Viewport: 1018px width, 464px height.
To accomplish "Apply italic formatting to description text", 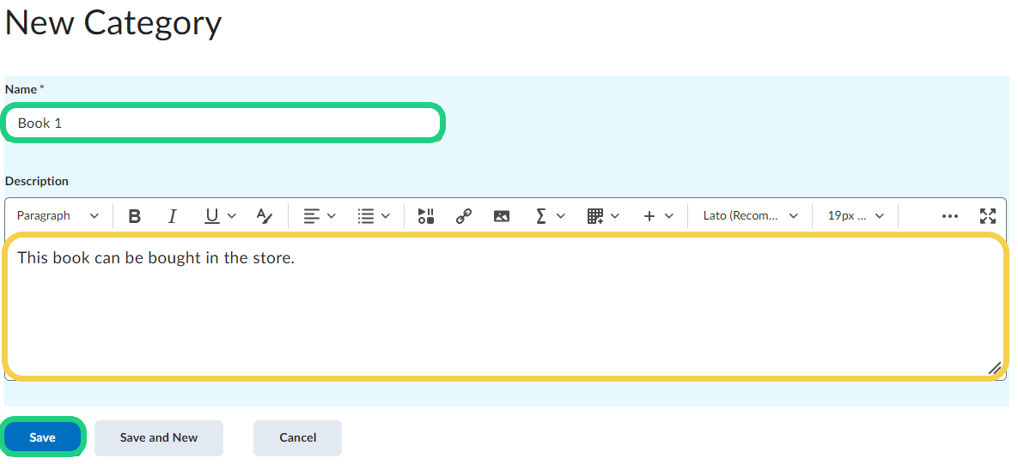I will (x=172, y=216).
